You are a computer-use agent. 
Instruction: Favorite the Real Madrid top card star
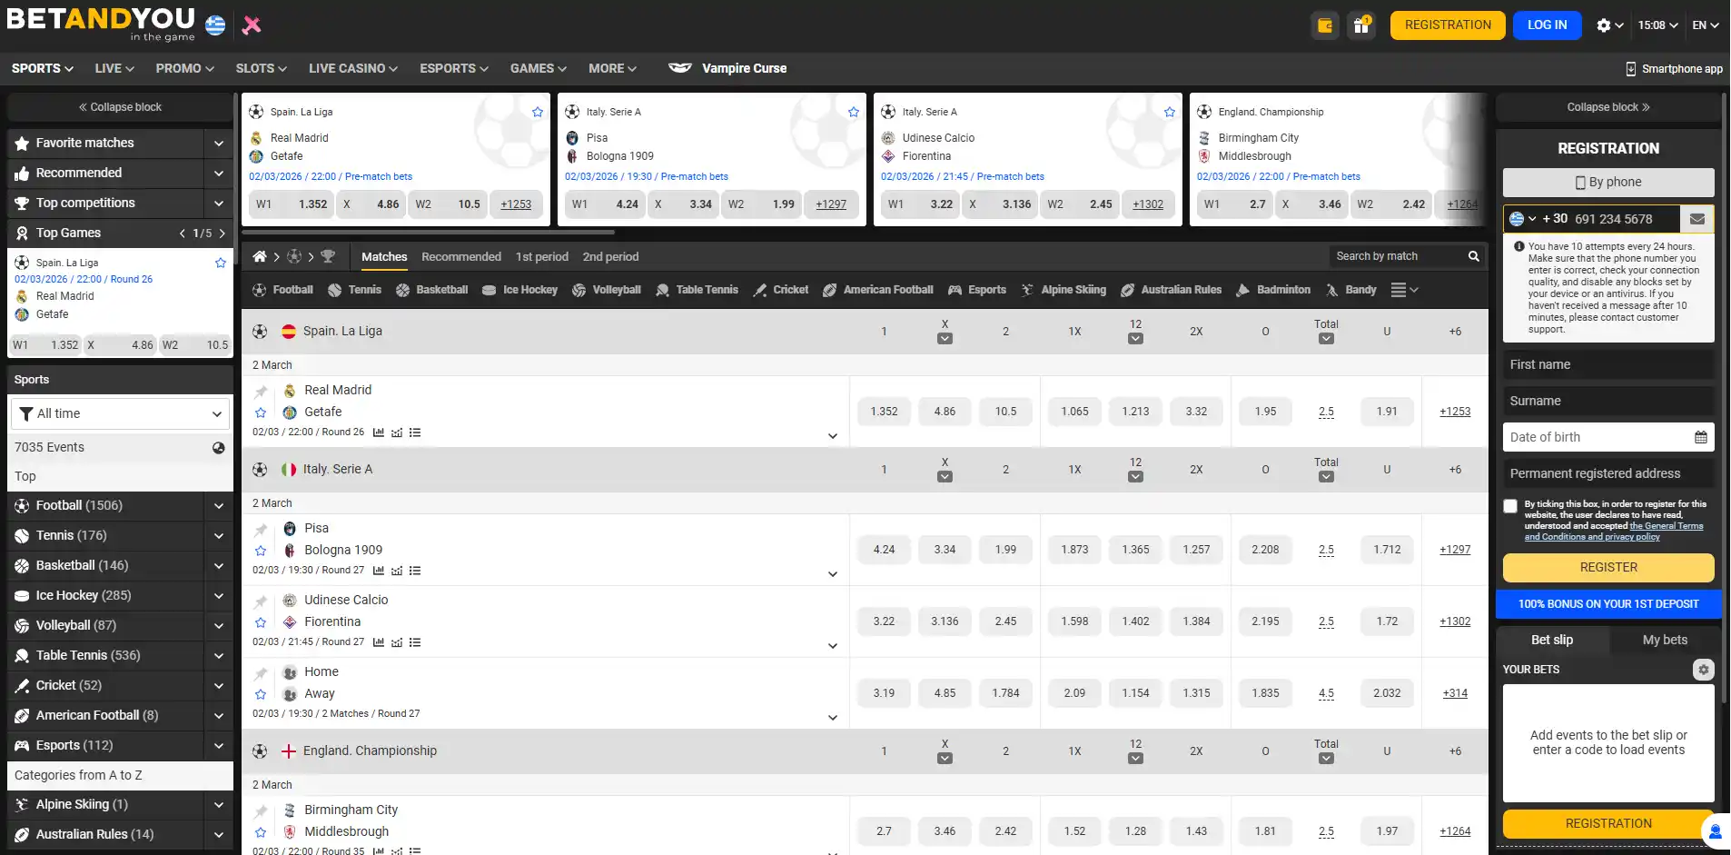(x=538, y=112)
